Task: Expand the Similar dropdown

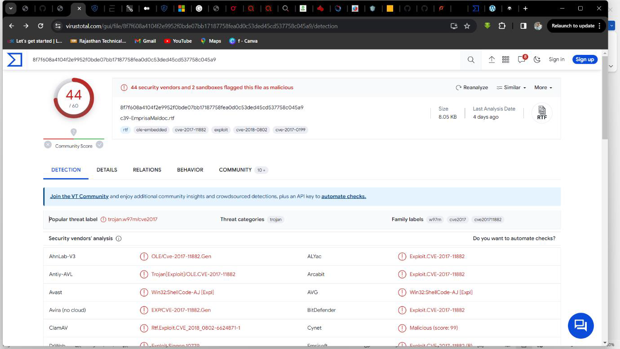Action: point(511,88)
